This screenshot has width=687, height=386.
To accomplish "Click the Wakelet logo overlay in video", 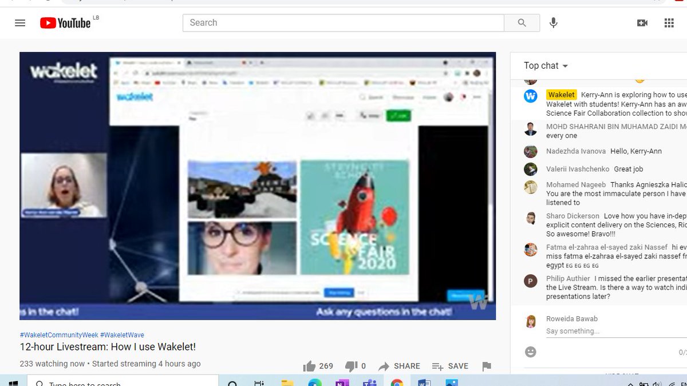I will pos(64,72).
